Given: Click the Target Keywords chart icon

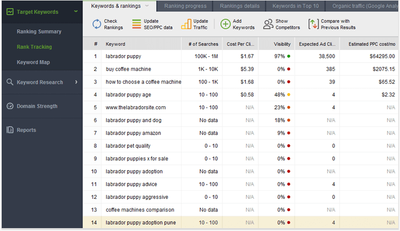Looking at the screenshot, I should [x=10, y=11].
